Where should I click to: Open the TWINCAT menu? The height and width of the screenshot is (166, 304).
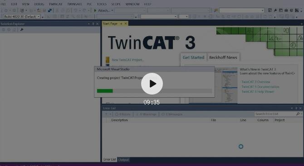pos(55,4)
